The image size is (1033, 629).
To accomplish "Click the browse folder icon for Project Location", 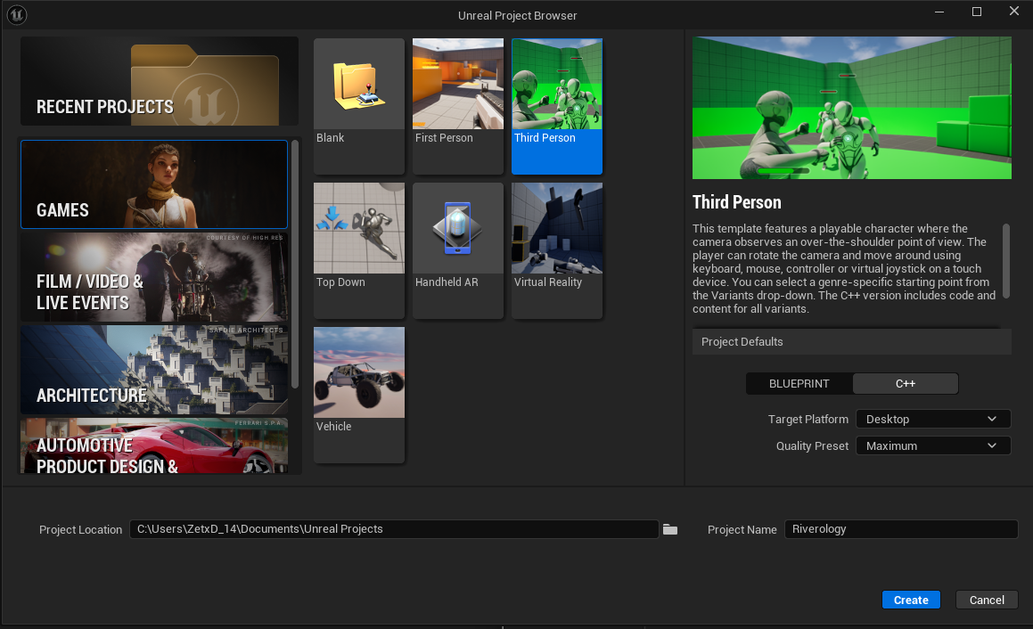I will (670, 529).
